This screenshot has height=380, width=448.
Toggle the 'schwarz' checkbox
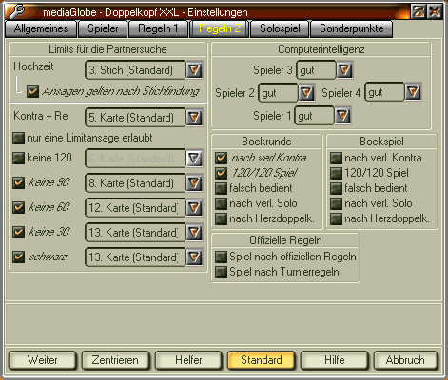(18, 256)
